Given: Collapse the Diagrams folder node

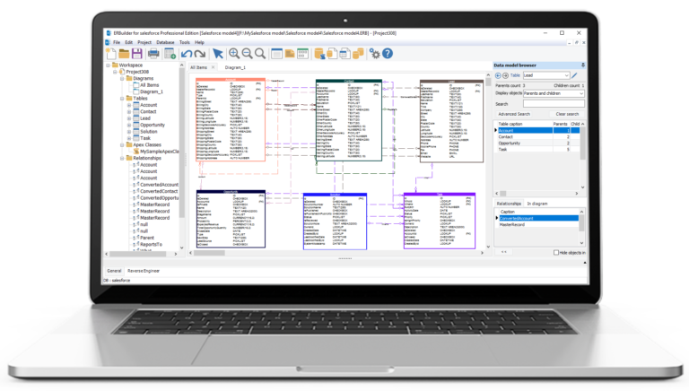Looking at the screenshot, I should (x=122, y=78).
